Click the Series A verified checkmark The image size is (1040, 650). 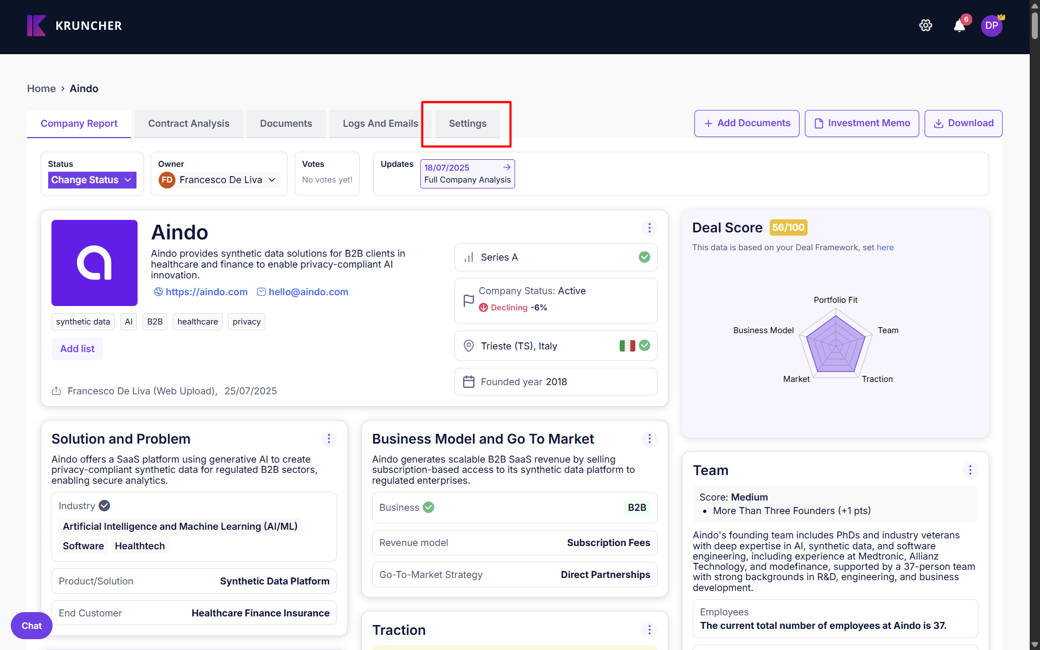[645, 257]
